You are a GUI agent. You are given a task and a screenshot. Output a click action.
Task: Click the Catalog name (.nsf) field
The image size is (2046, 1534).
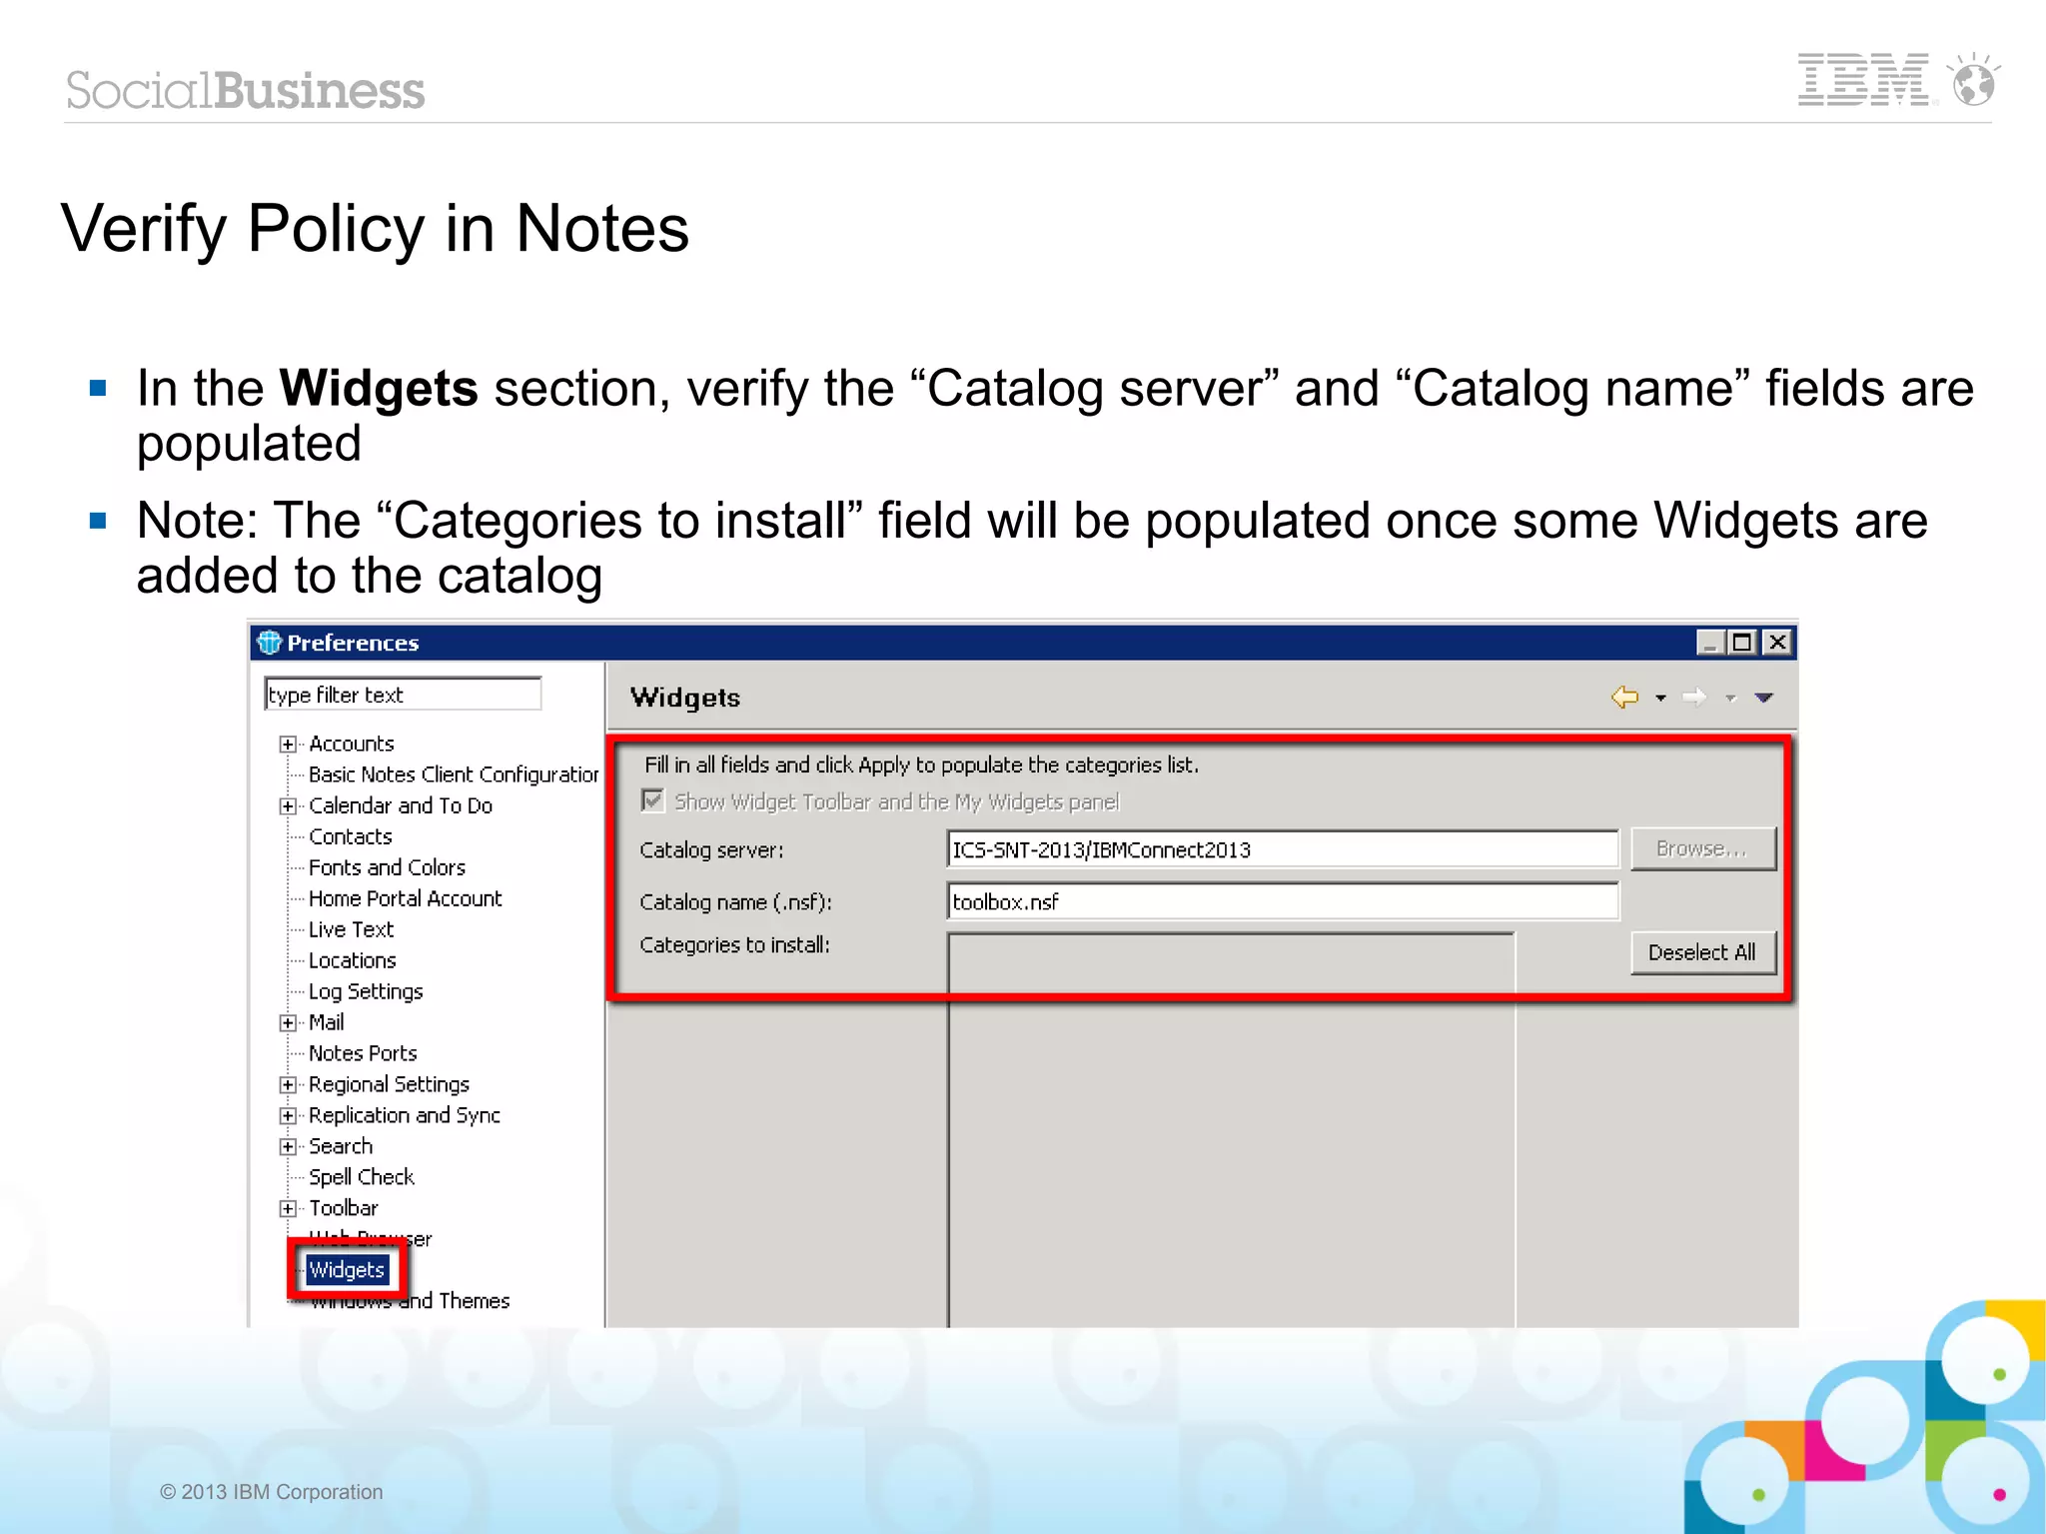pyautogui.click(x=1282, y=901)
